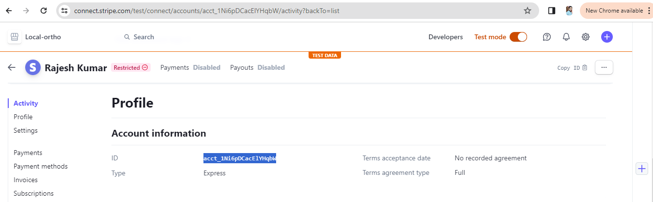Click the Restricted status badge
This screenshot has width=653, height=202.
point(131,68)
